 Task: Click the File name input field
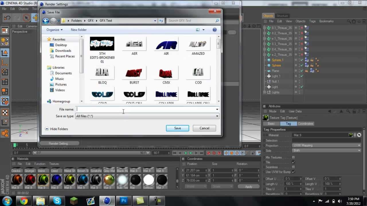146,109
